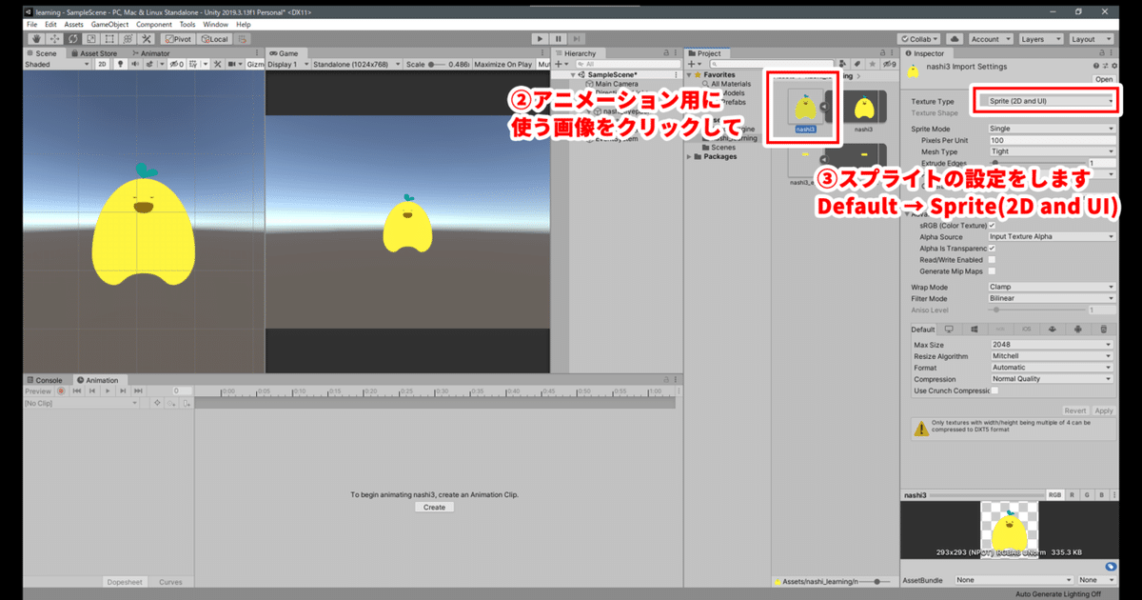Open Sprite Mode dropdown

1052,129
